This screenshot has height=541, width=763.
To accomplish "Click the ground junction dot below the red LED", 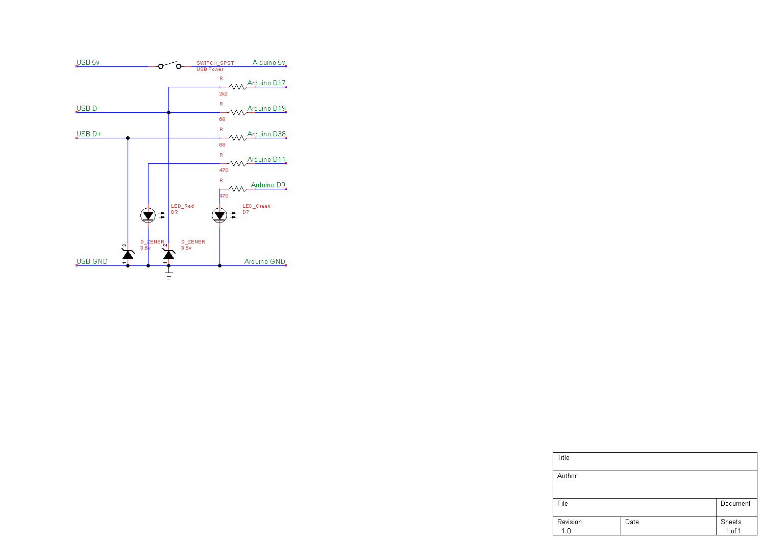I will coord(148,265).
